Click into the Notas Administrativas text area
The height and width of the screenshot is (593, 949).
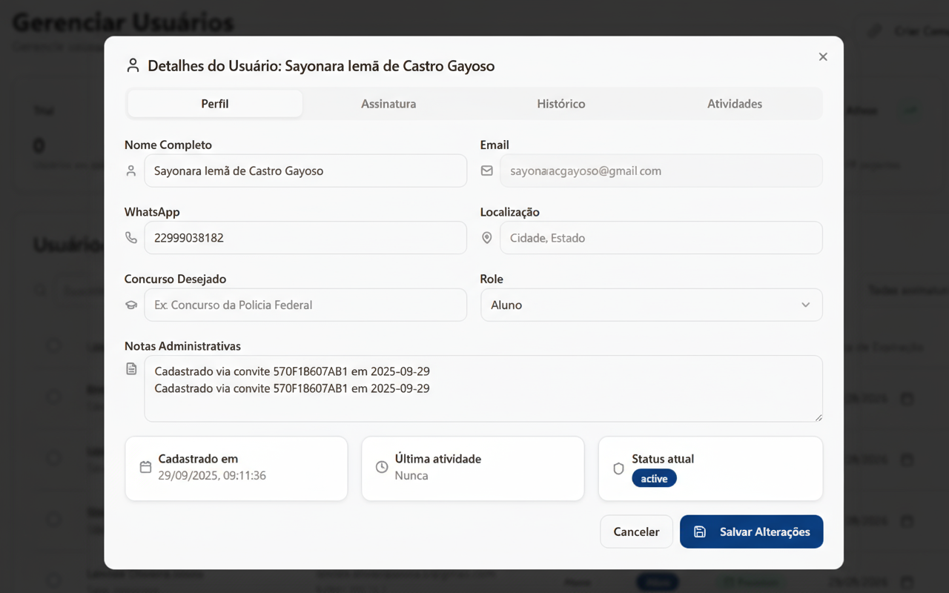483,400
